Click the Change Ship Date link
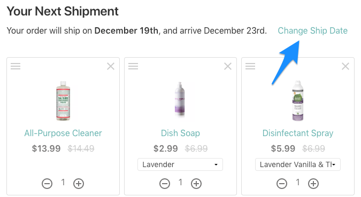The width and height of the screenshot is (361, 197). point(313,30)
